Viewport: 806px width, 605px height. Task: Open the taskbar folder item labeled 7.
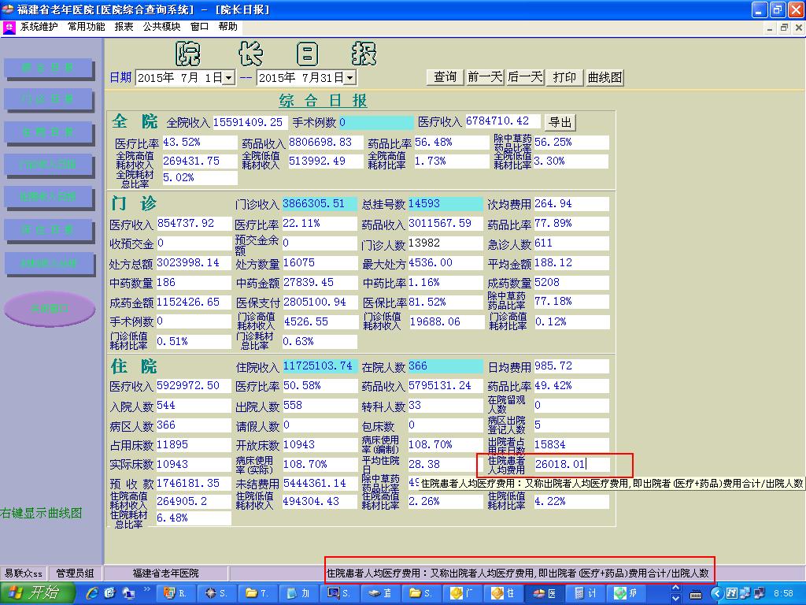(x=257, y=593)
